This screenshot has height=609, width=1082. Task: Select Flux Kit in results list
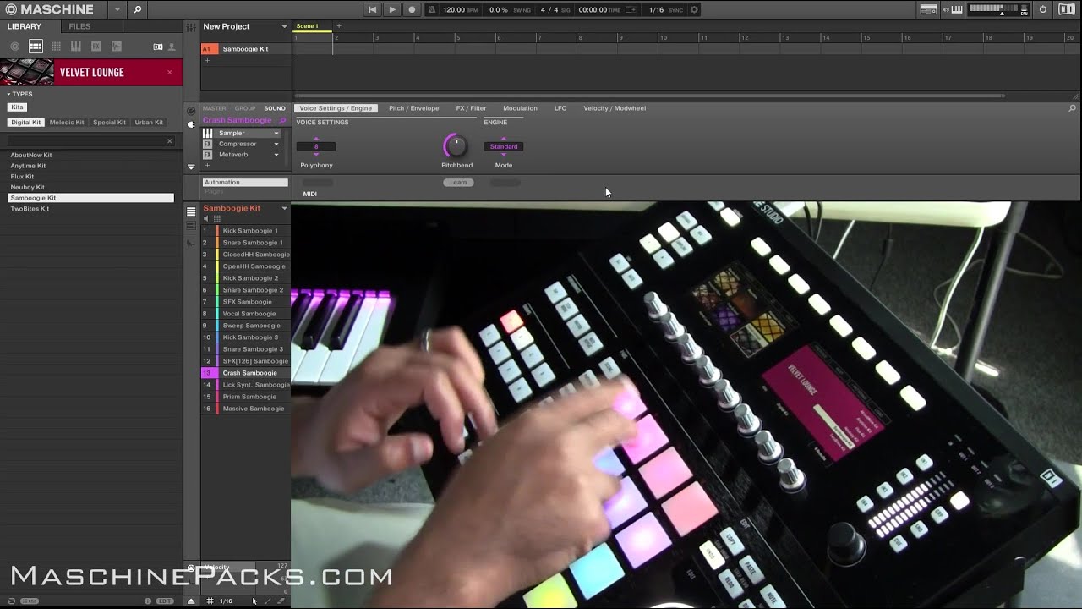click(90, 177)
